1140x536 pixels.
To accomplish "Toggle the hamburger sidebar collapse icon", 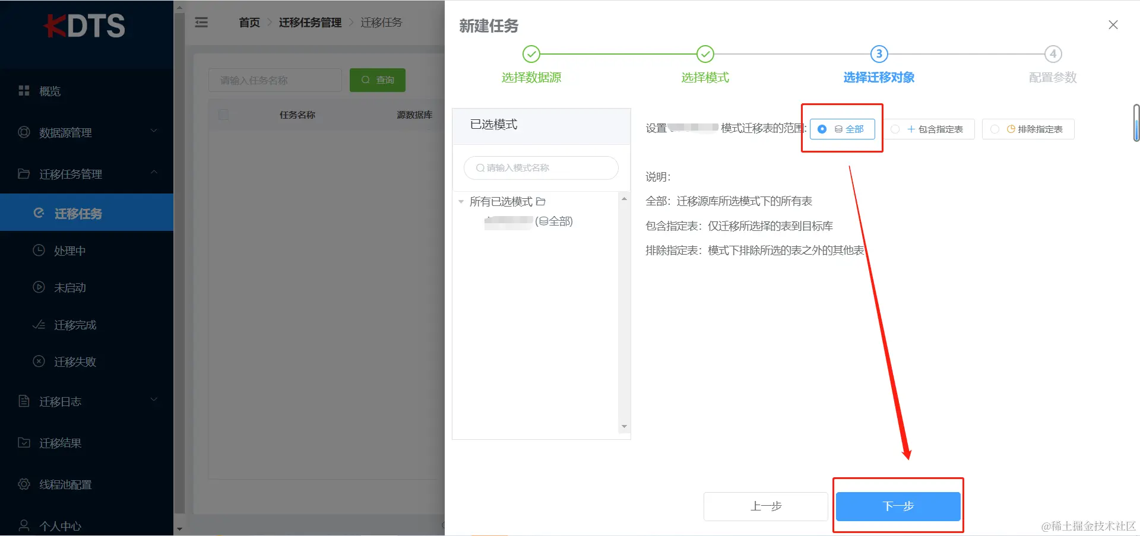I will point(202,23).
